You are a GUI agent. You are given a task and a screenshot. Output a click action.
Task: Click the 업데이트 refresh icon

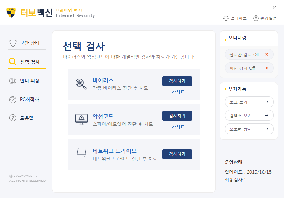226,18
